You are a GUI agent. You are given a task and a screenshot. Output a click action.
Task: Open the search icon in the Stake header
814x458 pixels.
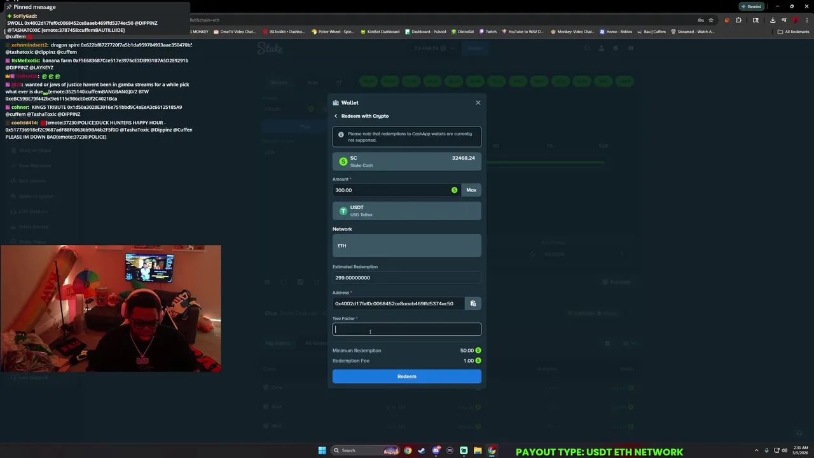tap(588, 48)
